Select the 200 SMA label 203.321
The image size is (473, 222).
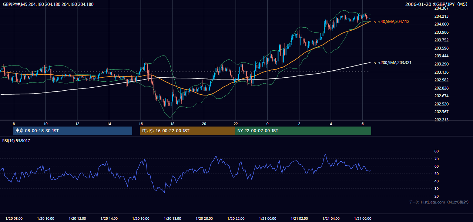(393, 63)
